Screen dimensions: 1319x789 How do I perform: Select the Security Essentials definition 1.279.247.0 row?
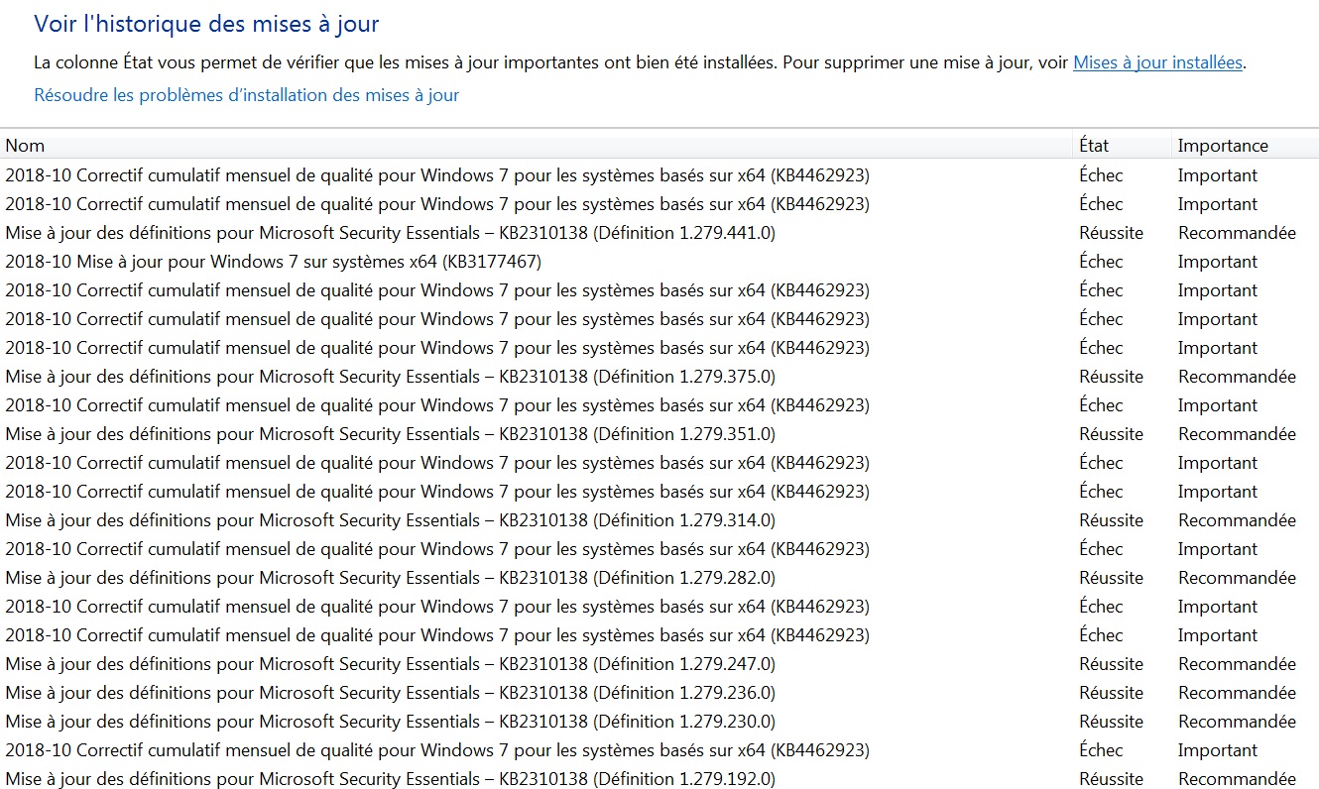click(659, 664)
